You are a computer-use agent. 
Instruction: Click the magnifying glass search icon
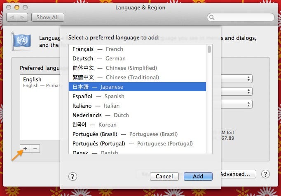pos(212,17)
